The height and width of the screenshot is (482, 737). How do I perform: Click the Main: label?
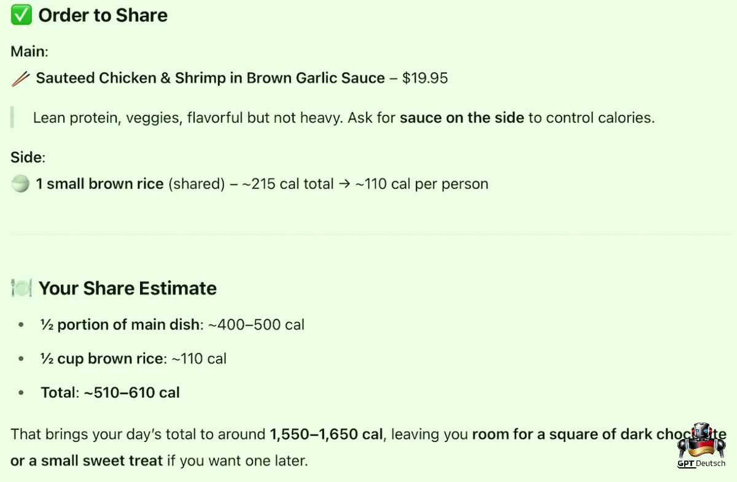pos(29,51)
